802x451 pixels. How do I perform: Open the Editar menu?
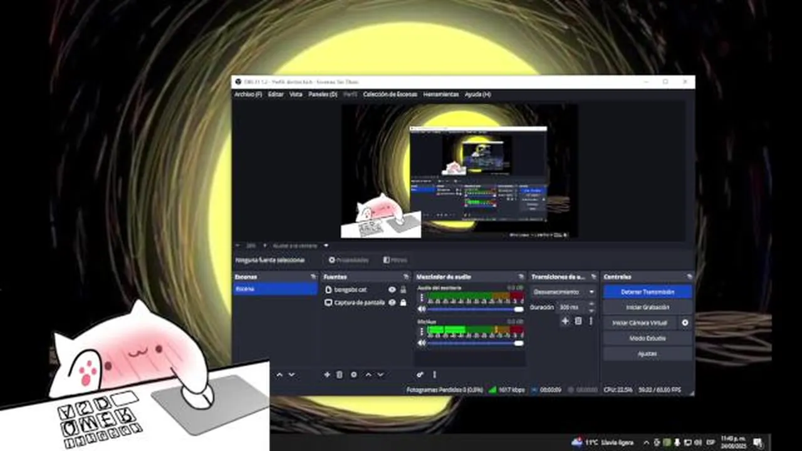[276, 95]
